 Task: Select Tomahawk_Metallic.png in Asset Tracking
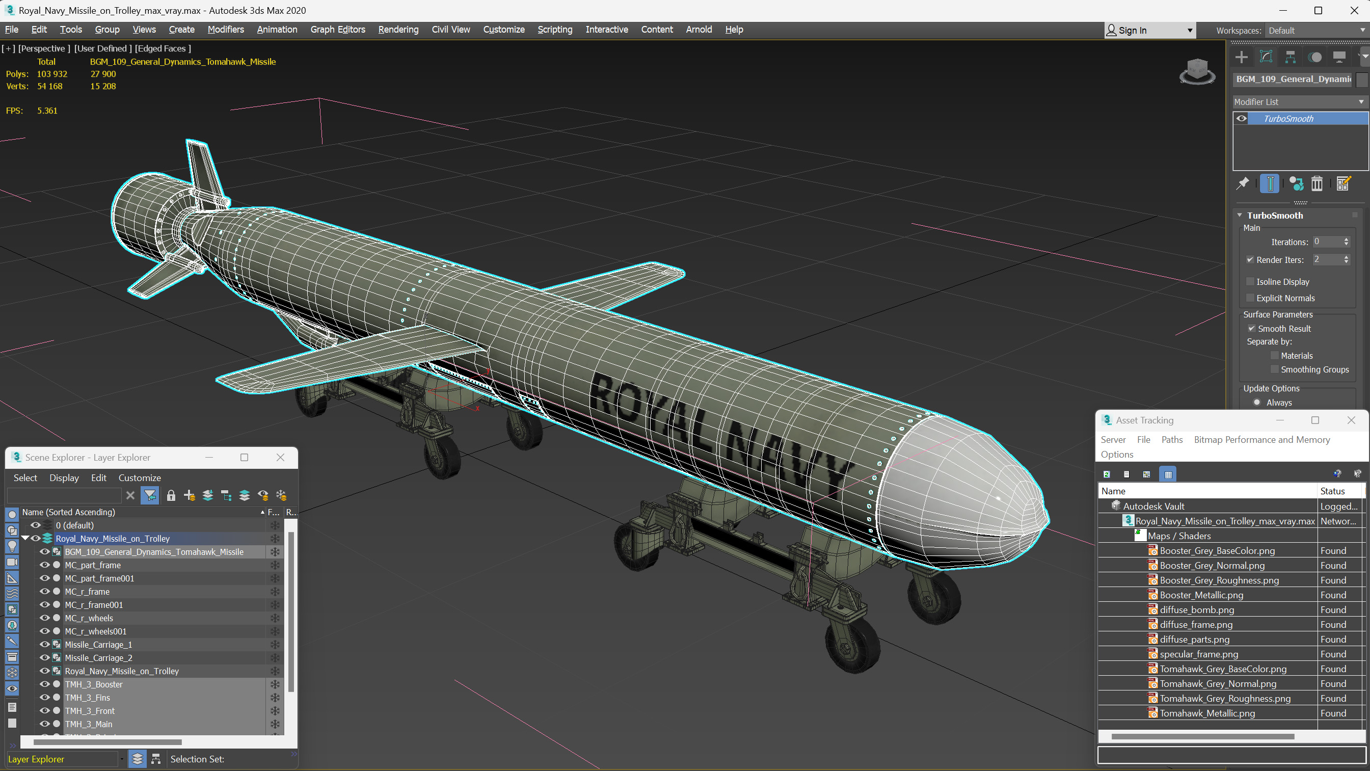click(1207, 713)
